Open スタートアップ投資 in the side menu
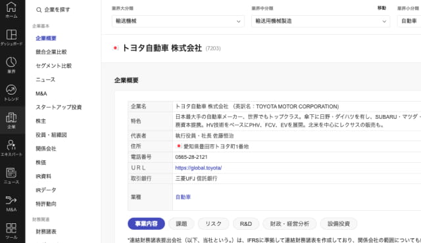This screenshot has width=421, height=243. click(59, 107)
